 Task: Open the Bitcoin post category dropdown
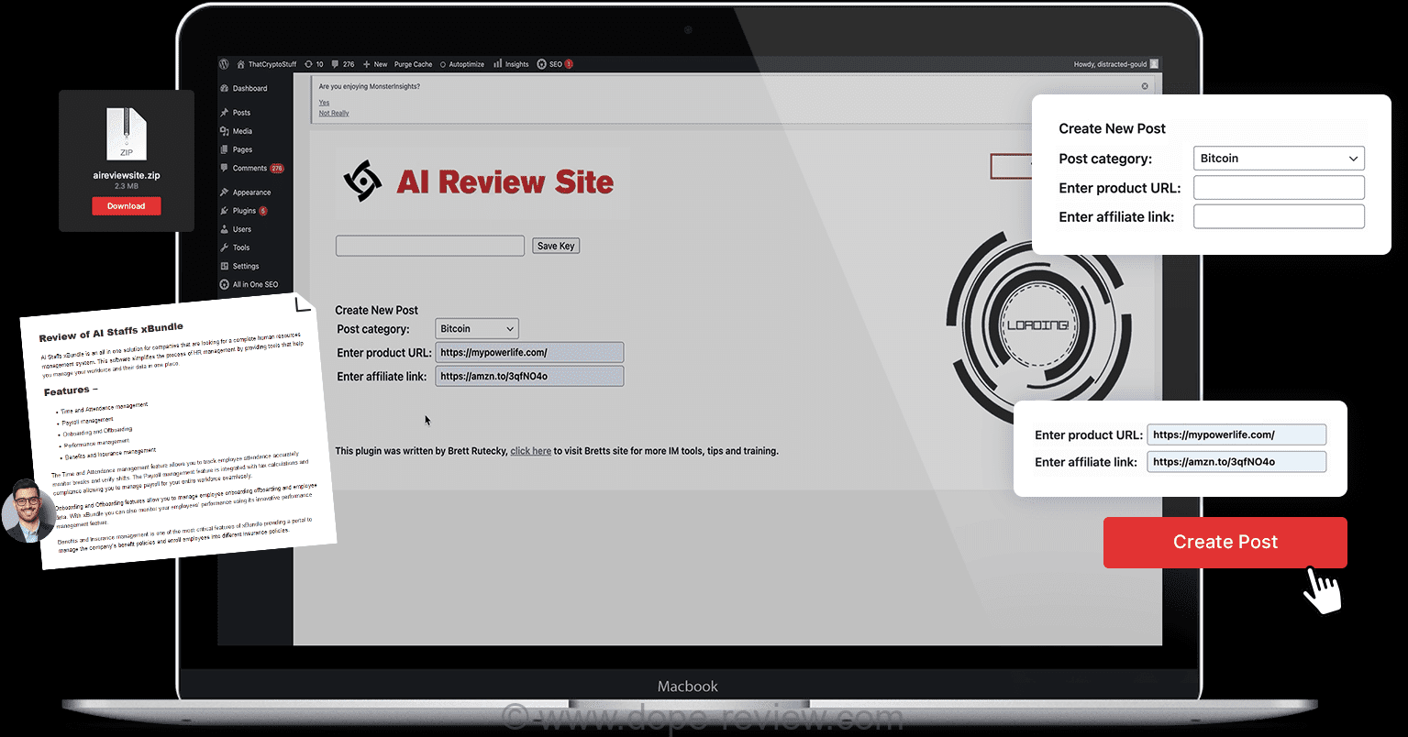tap(476, 328)
